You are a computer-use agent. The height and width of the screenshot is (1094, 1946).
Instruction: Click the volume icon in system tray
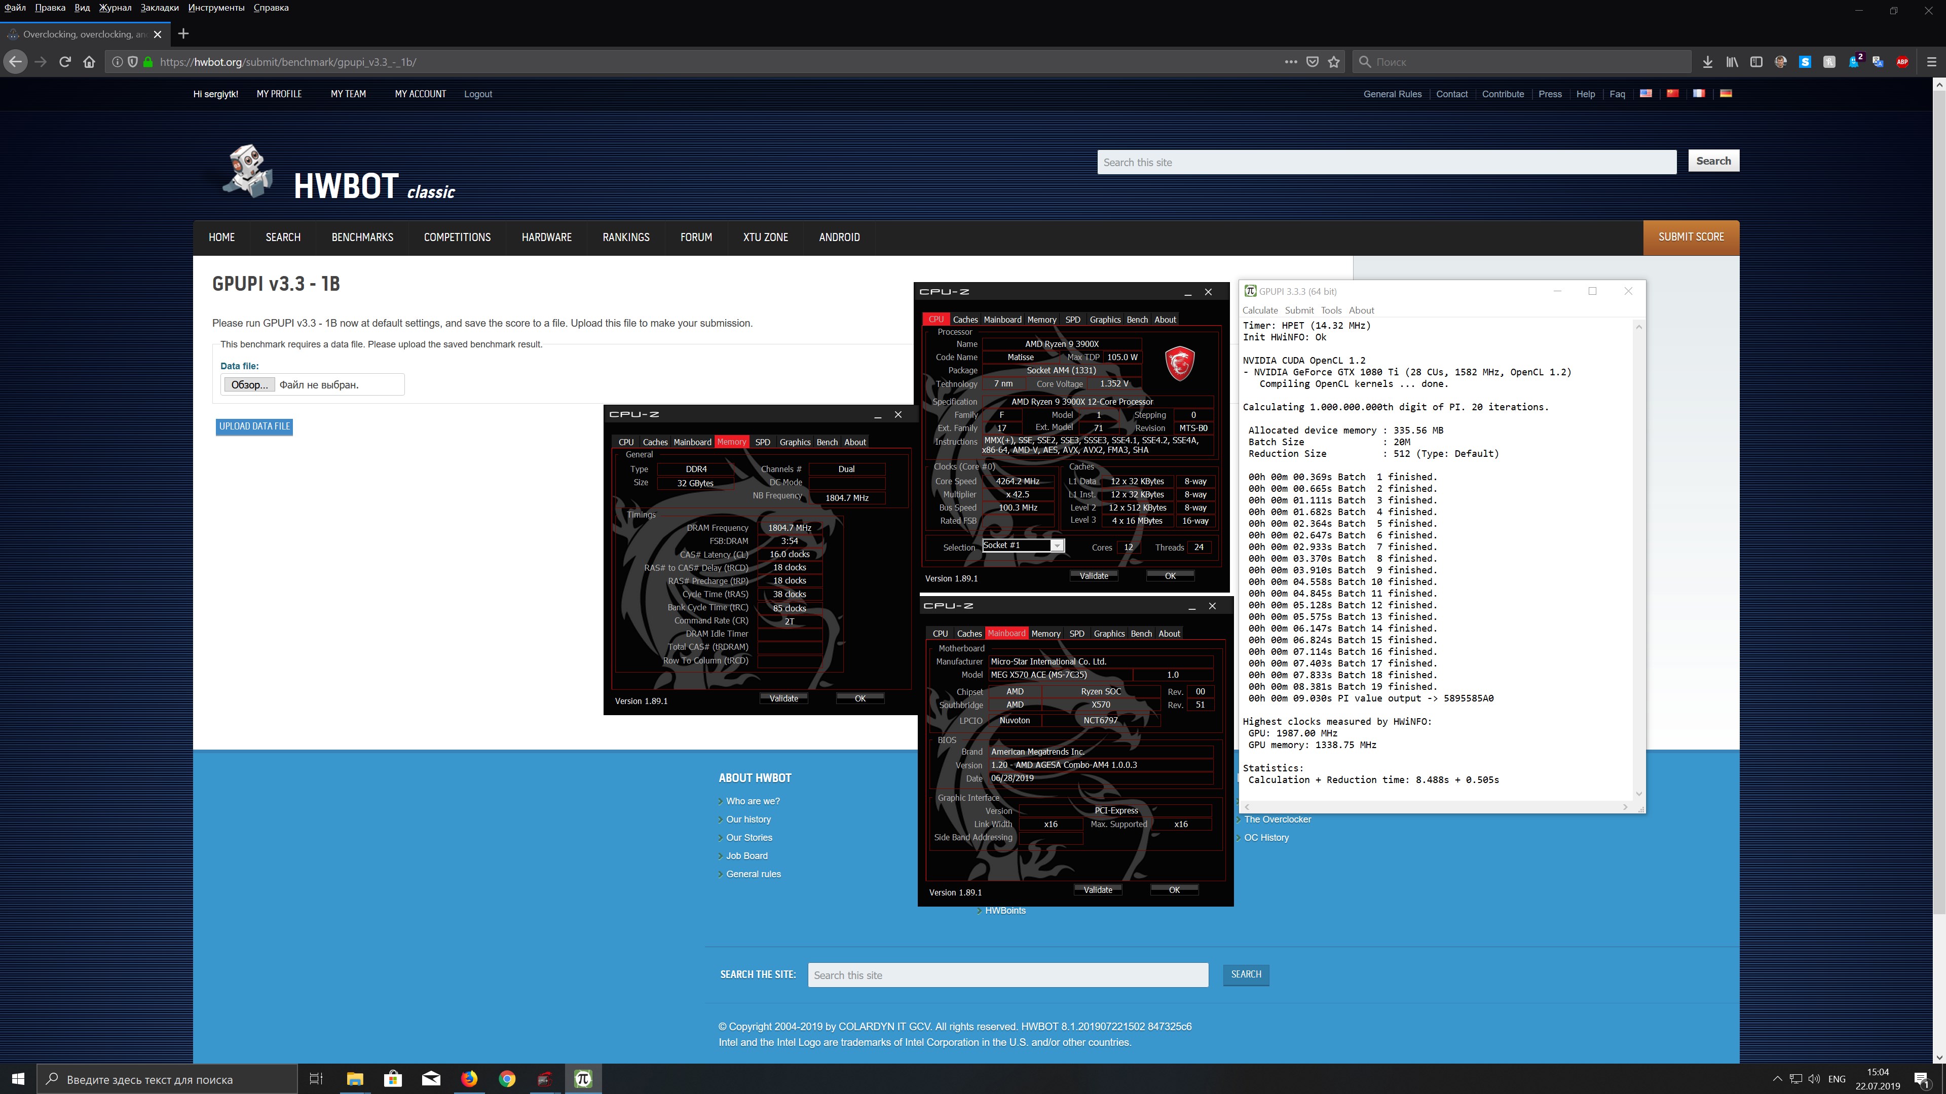1814,1079
